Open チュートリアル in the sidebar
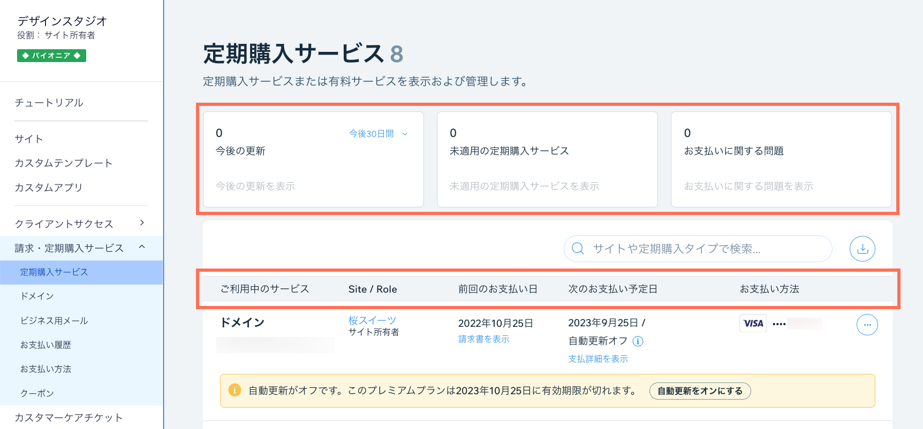This screenshot has height=429, width=923. coord(49,103)
